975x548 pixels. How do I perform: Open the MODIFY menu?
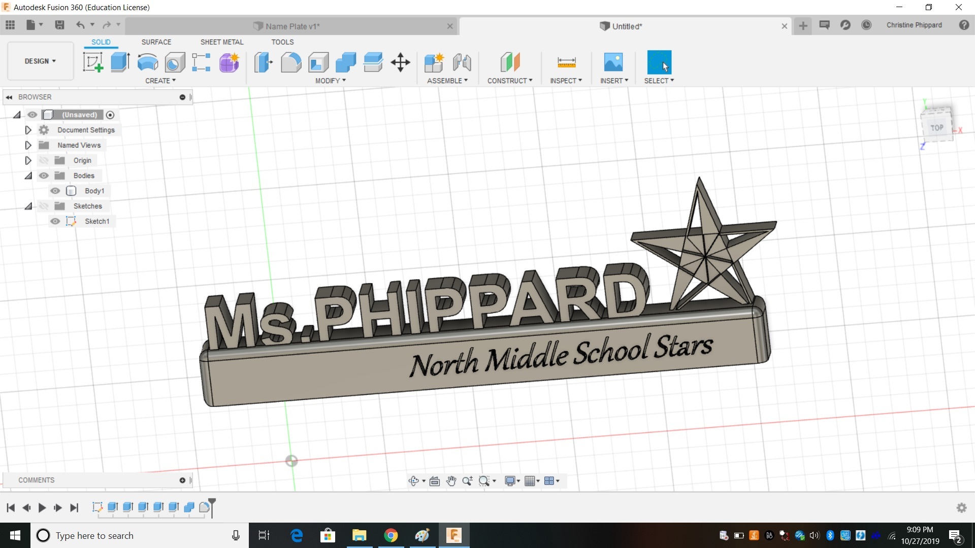(x=330, y=81)
